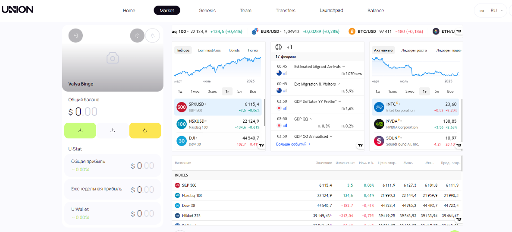Click the globe icon in calendar widget
The height and width of the screenshot is (232, 512).
(279, 47)
